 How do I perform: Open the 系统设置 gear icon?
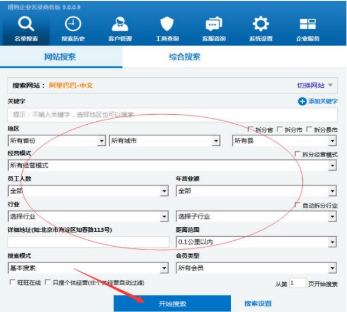click(x=261, y=24)
